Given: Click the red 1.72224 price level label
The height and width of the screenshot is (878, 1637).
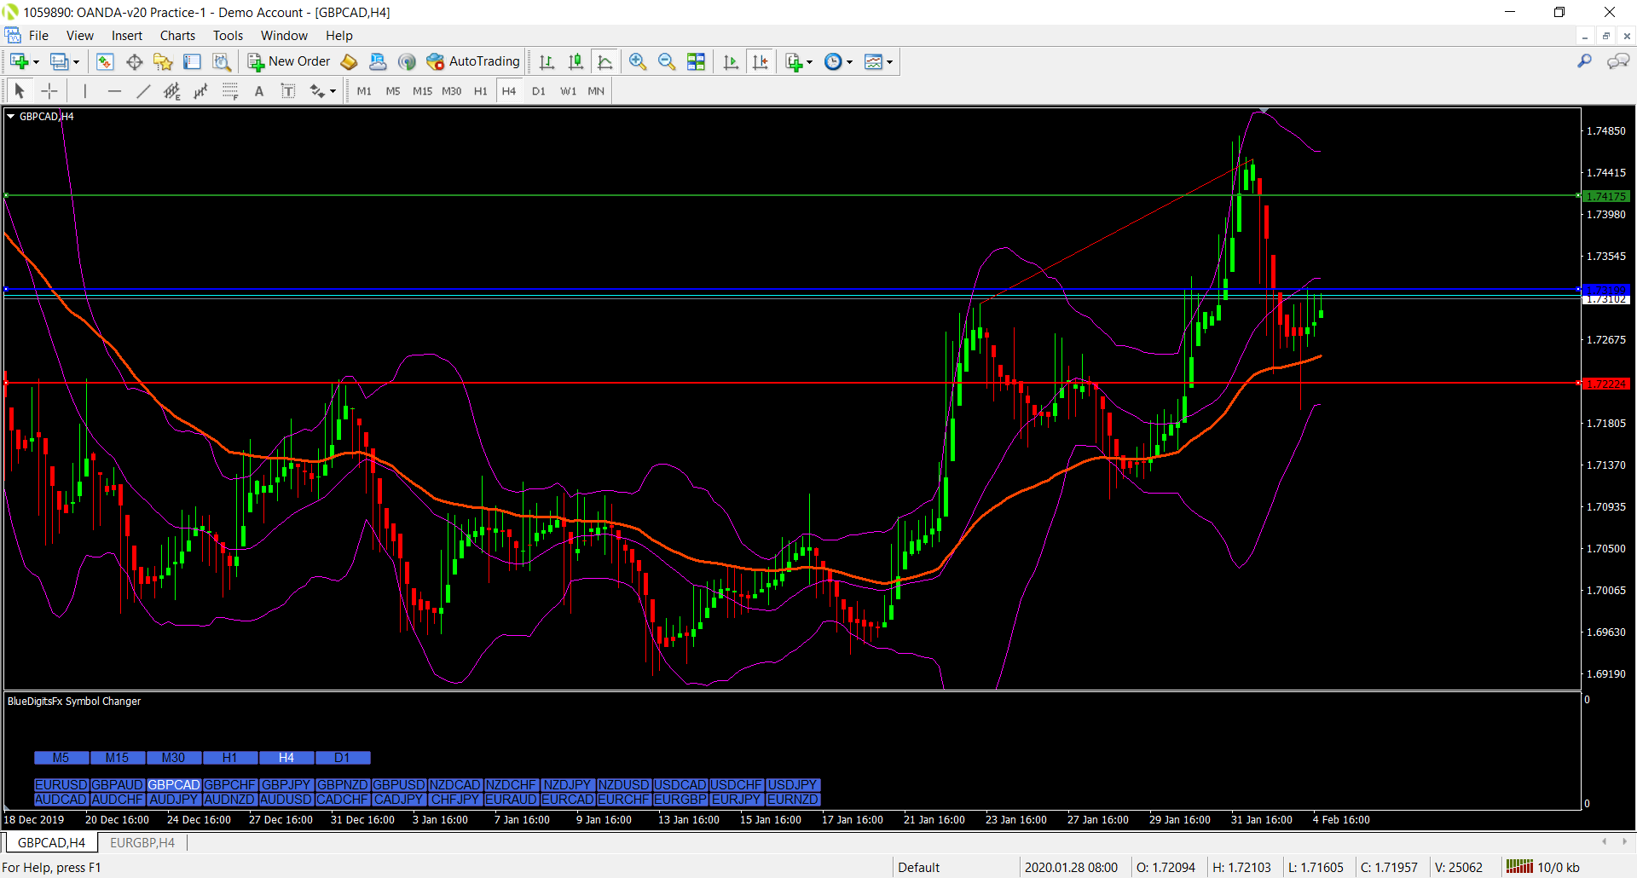Looking at the screenshot, I should tap(1606, 384).
